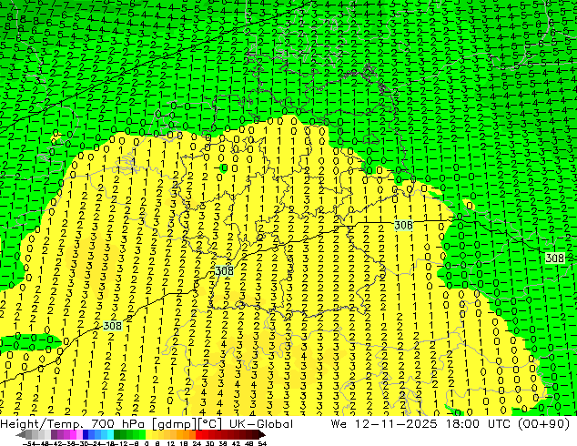Click the legend scale value '-54'
Viewport: 577px width, 446px height.
pos(28,443)
